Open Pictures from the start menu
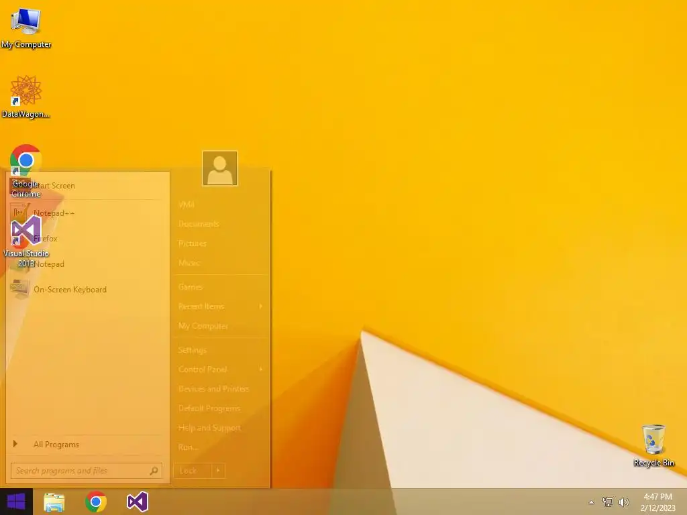Image resolution: width=687 pixels, height=515 pixels. tap(221, 243)
